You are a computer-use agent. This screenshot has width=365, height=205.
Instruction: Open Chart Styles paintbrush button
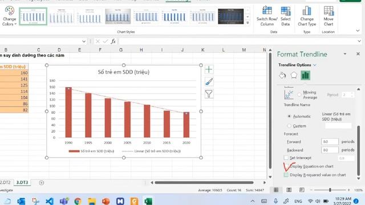pyautogui.click(x=209, y=81)
